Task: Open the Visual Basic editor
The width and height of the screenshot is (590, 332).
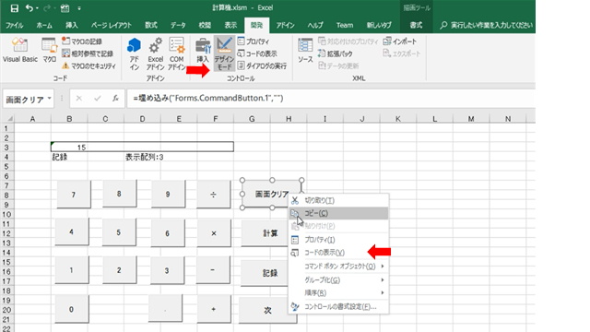Action: point(20,50)
